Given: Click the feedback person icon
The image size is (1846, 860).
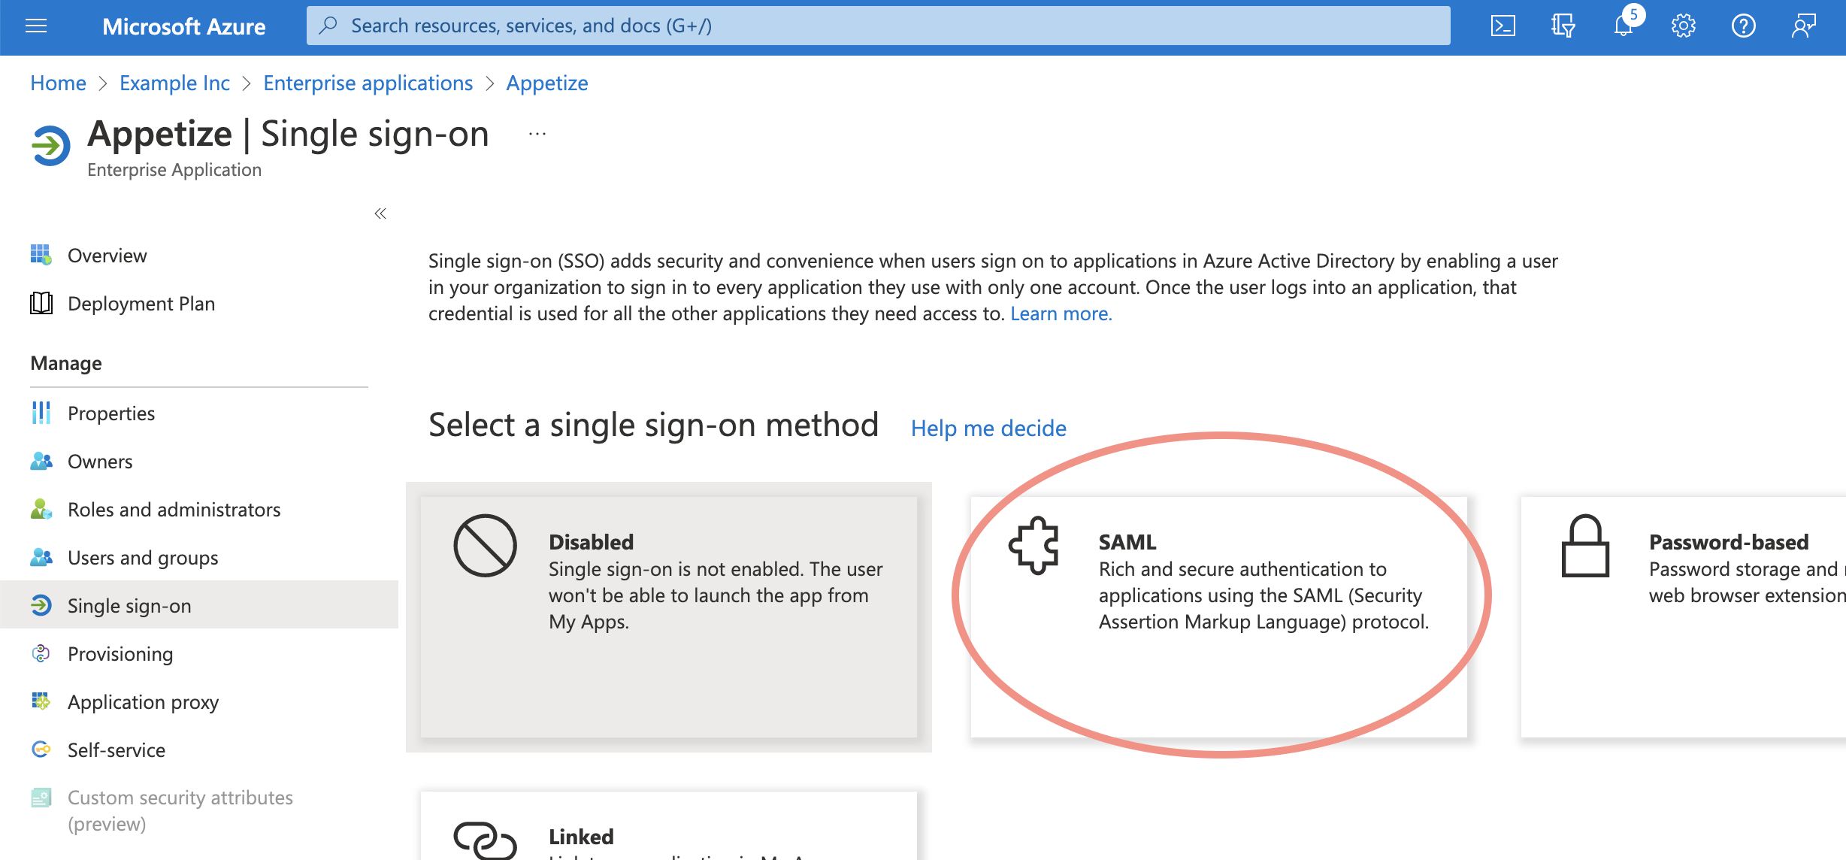Looking at the screenshot, I should 1803,26.
